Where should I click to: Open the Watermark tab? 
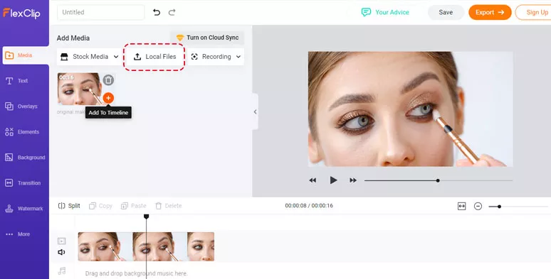pos(24,209)
